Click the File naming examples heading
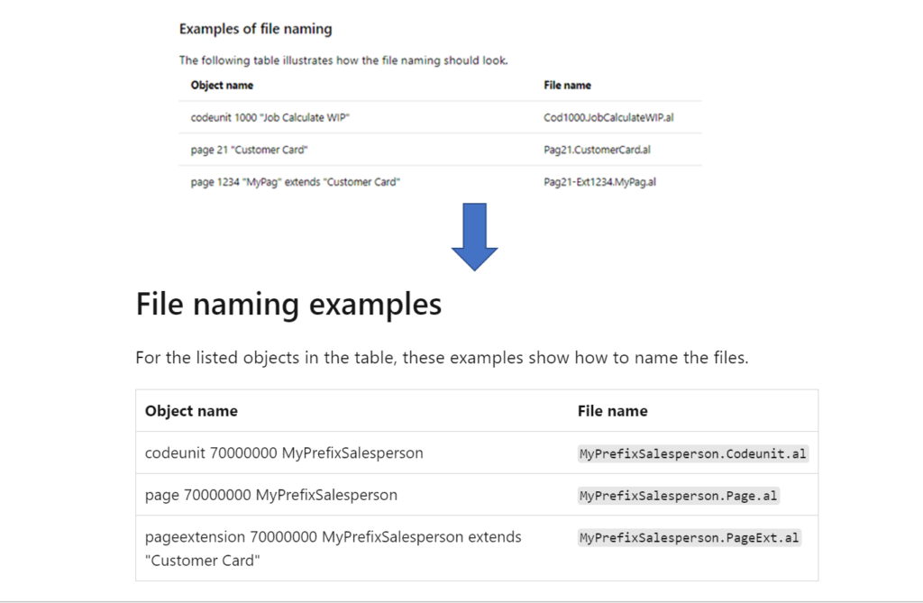 tap(288, 304)
